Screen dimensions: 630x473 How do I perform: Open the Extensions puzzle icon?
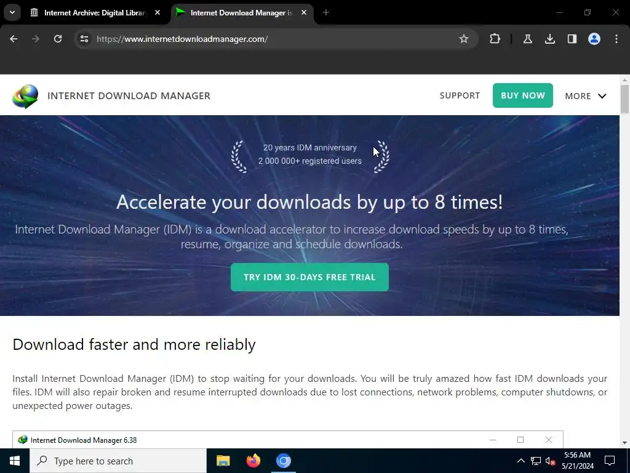(495, 39)
